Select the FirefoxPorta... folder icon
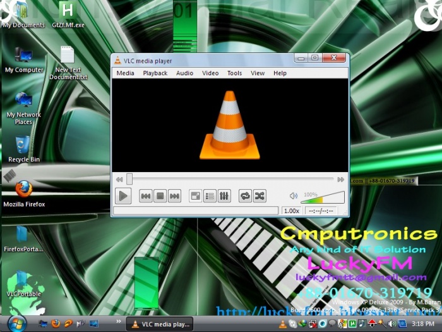Screen dimensions: 442x332 coord(23,239)
